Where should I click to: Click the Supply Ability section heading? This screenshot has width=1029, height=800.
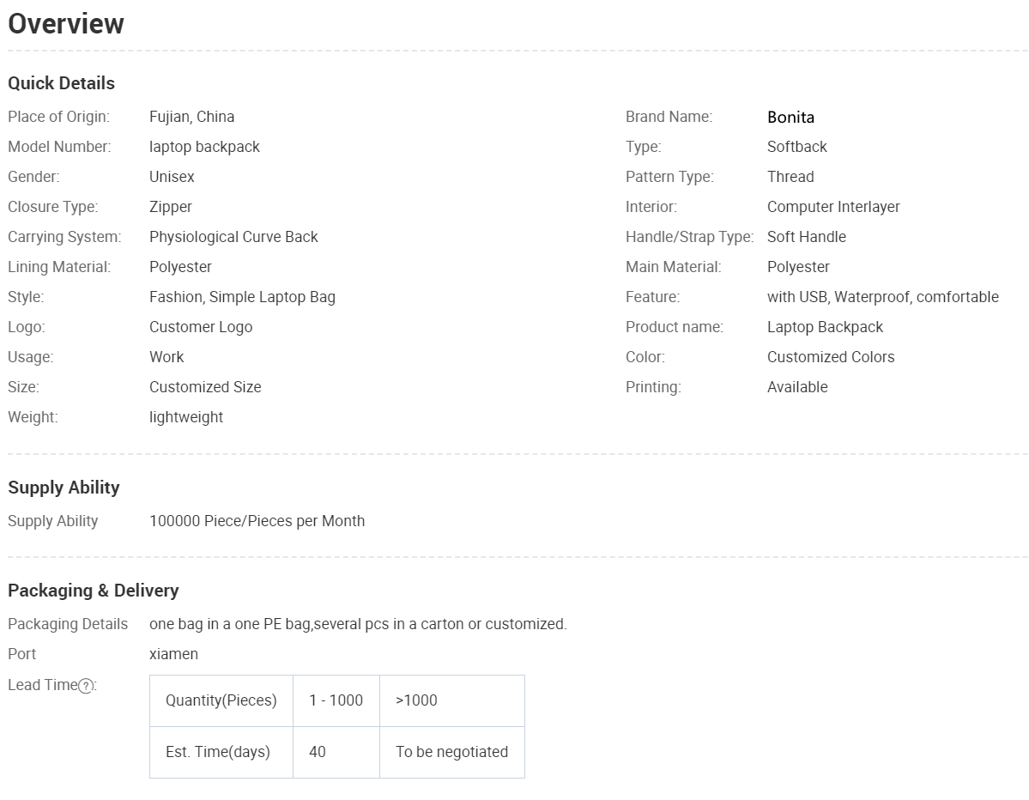(x=64, y=488)
